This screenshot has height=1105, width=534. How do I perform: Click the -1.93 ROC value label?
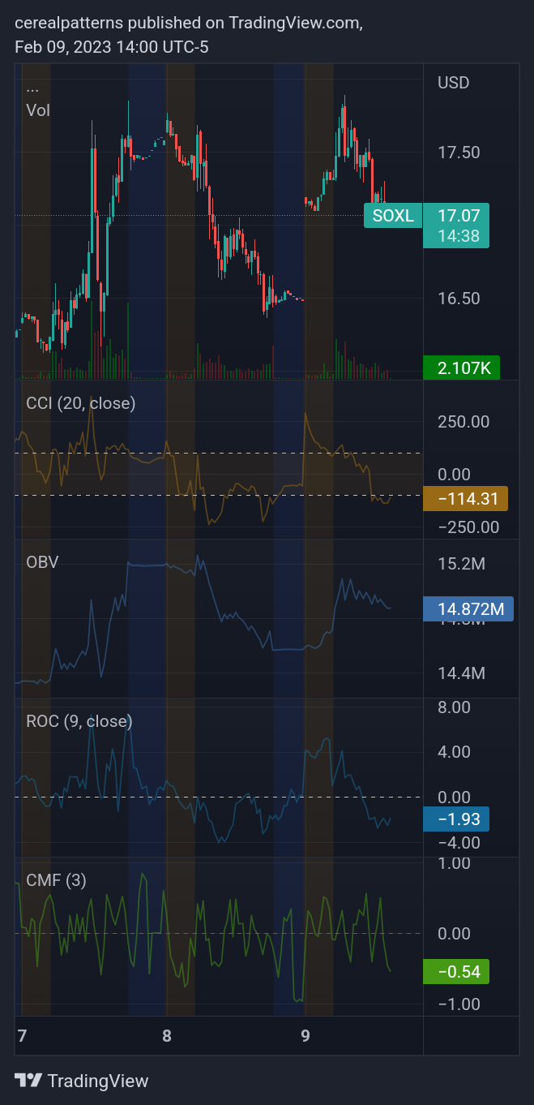tap(457, 819)
